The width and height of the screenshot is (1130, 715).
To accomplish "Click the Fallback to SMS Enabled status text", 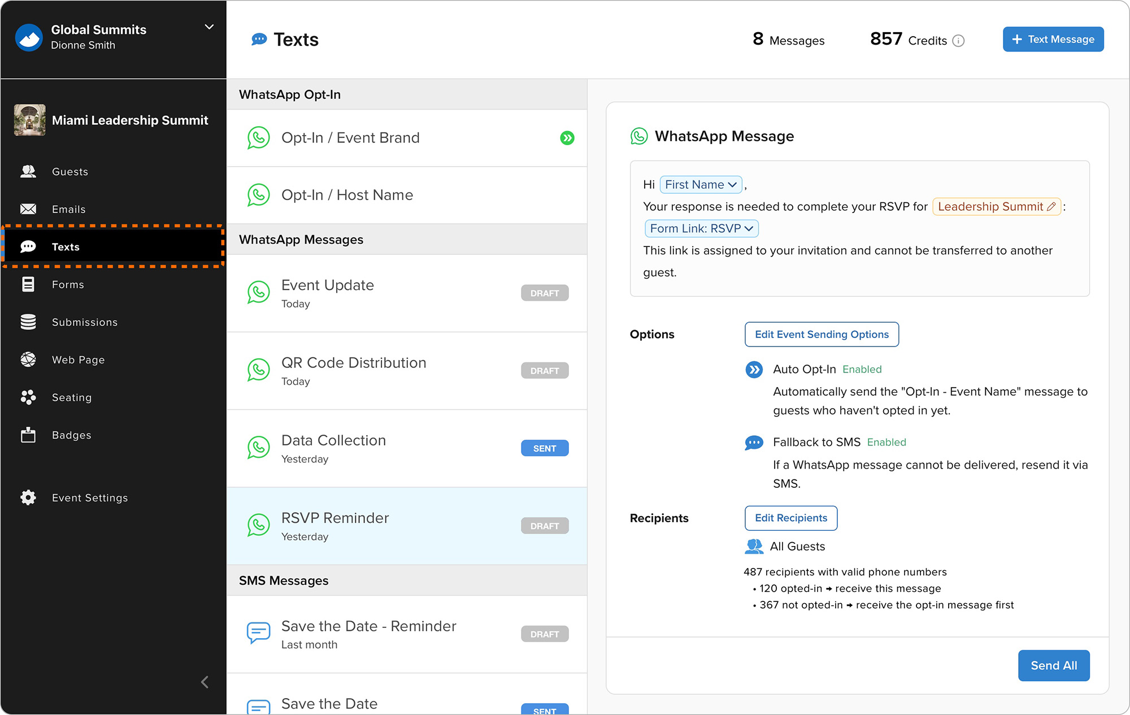I will point(886,442).
